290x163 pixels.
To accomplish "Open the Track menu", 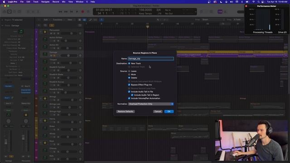I will point(36,2).
